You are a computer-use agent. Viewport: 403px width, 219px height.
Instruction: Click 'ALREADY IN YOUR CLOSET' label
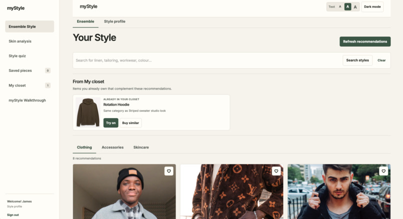(x=121, y=99)
